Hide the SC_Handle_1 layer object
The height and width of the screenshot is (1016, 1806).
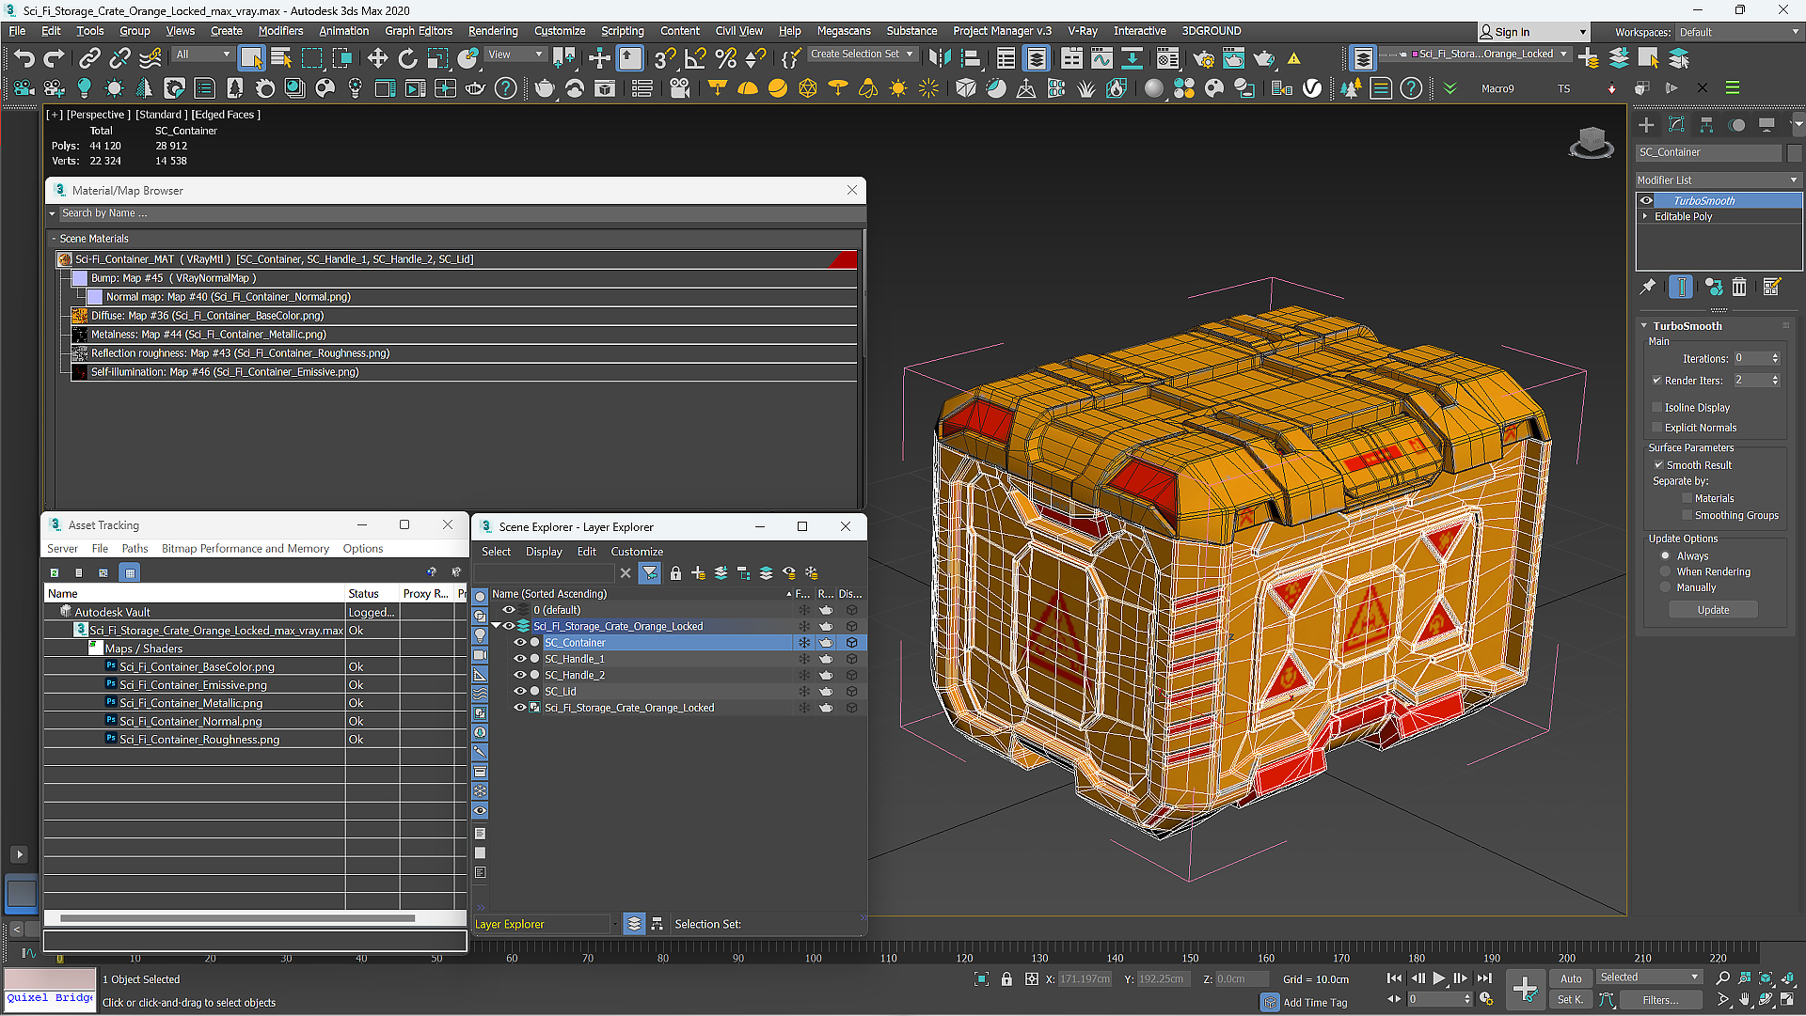point(519,659)
